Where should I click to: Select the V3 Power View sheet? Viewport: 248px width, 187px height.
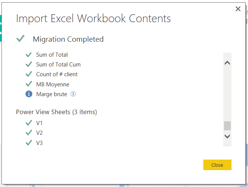[x=39, y=143]
